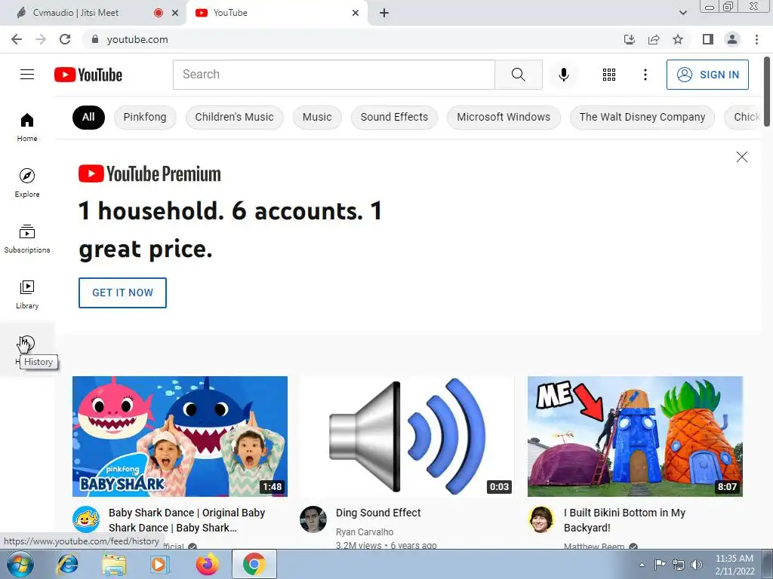Open Subscriptions in the sidebar
The height and width of the screenshot is (579, 773).
point(27,239)
